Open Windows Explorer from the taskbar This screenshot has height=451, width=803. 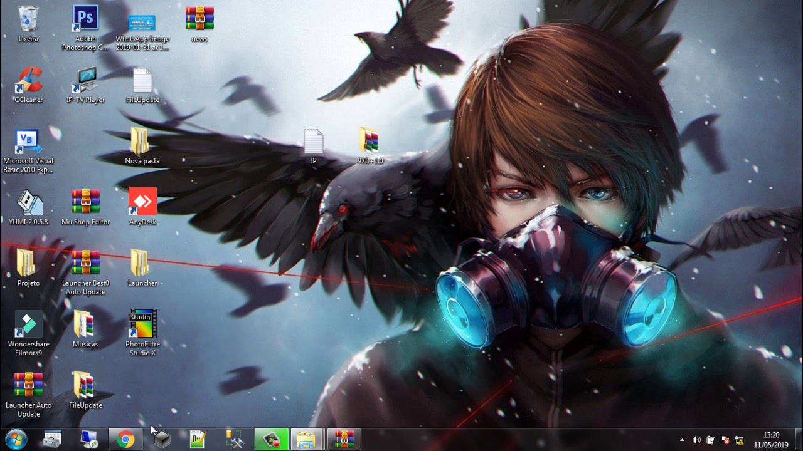307,440
